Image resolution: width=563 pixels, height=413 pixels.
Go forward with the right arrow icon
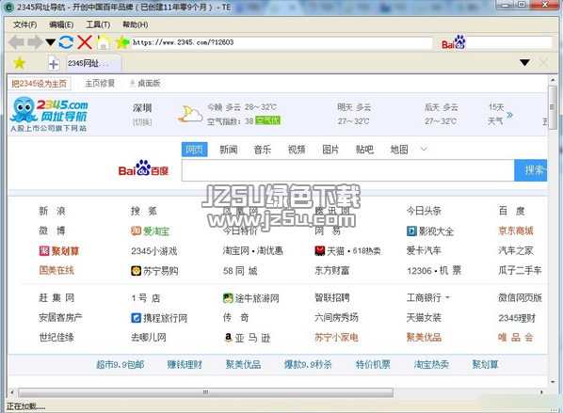point(35,42)
